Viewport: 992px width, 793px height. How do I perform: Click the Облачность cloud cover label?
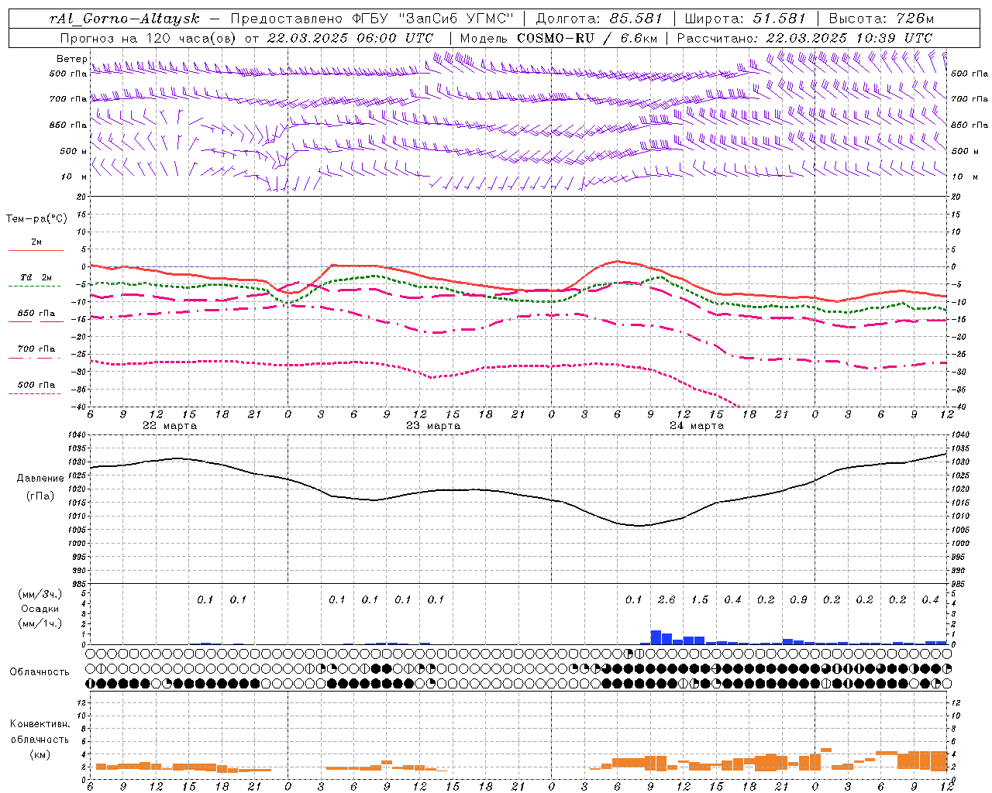[40, 671]
